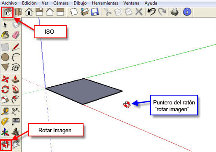The height and width of the screenshot is (152, 216).
Task: Select the Paint Bucket tool
Action: point(5,35)
